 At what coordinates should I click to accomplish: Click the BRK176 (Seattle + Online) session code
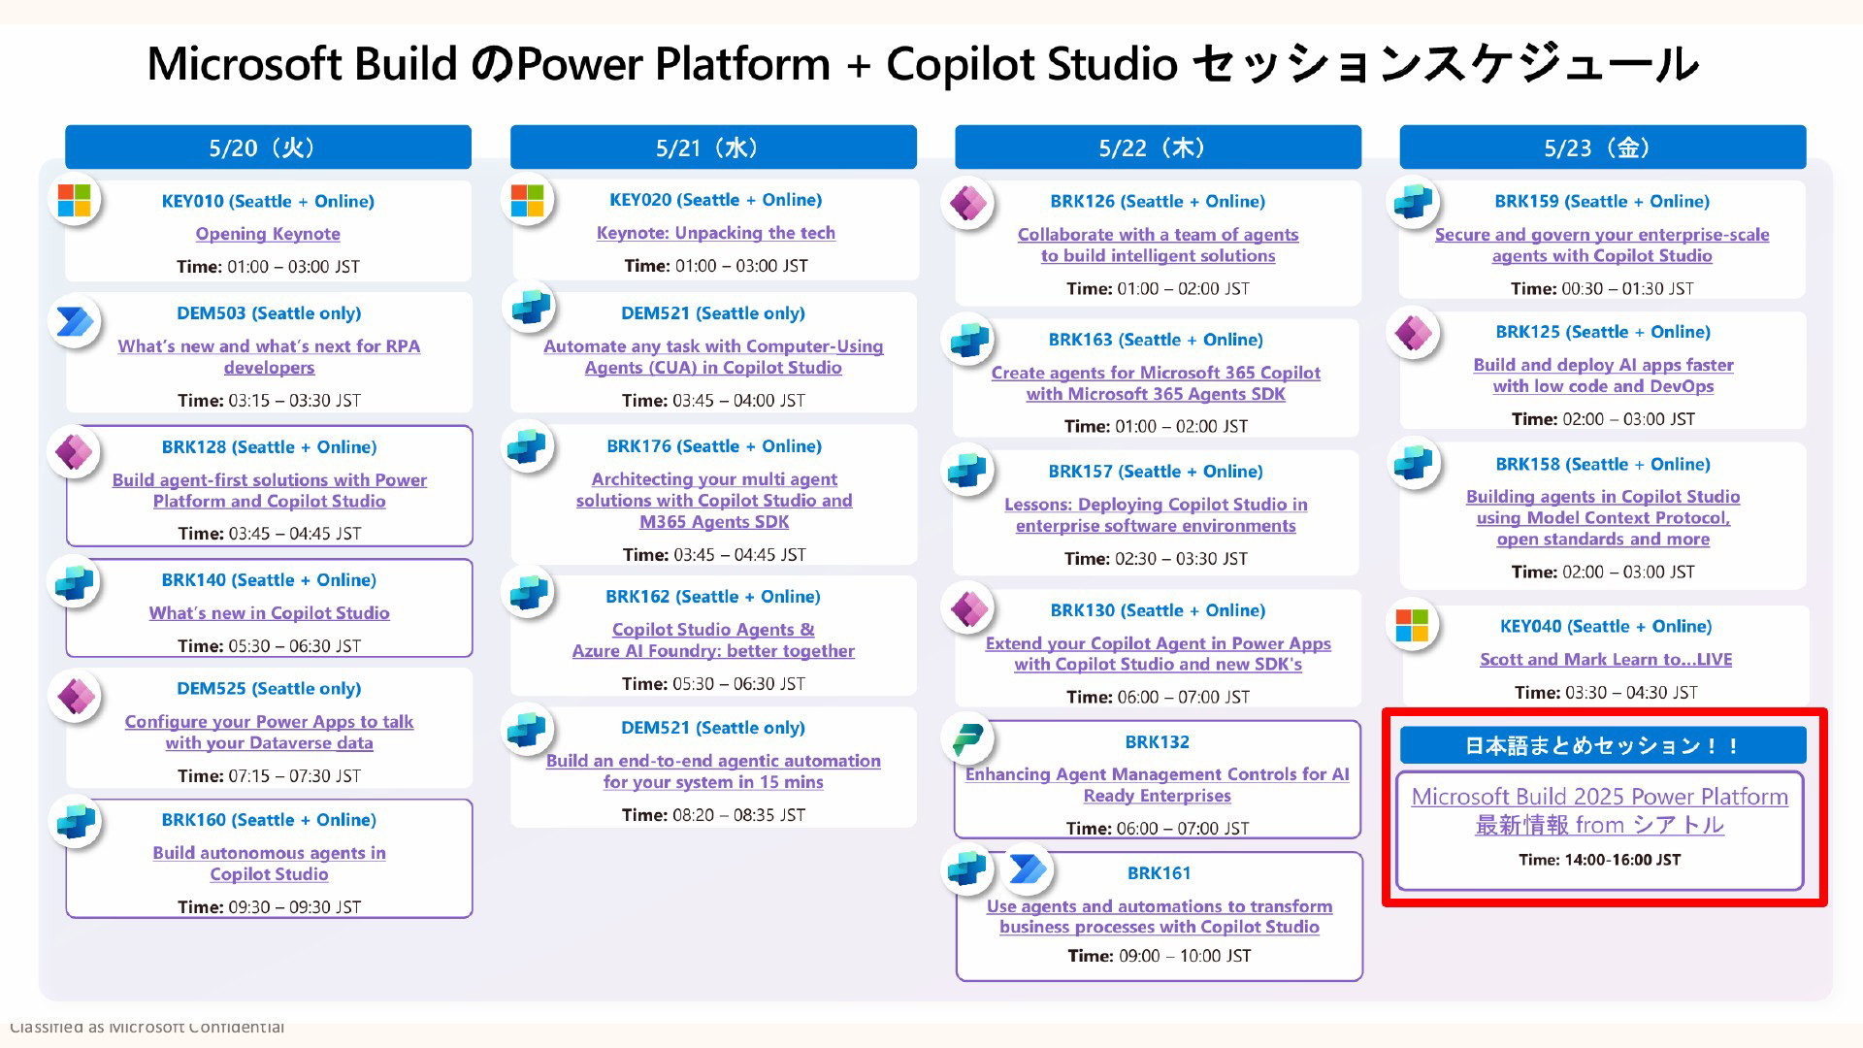(x=714, y=446)
